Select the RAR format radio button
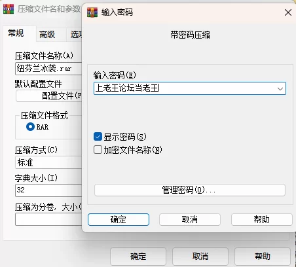 click(30, 126)
